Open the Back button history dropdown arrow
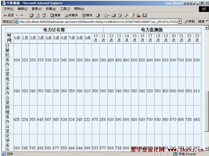 17,15
